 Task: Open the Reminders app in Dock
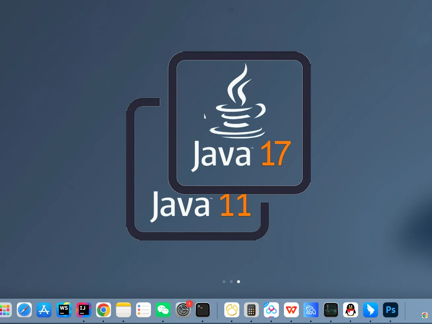tap(143, 310)
